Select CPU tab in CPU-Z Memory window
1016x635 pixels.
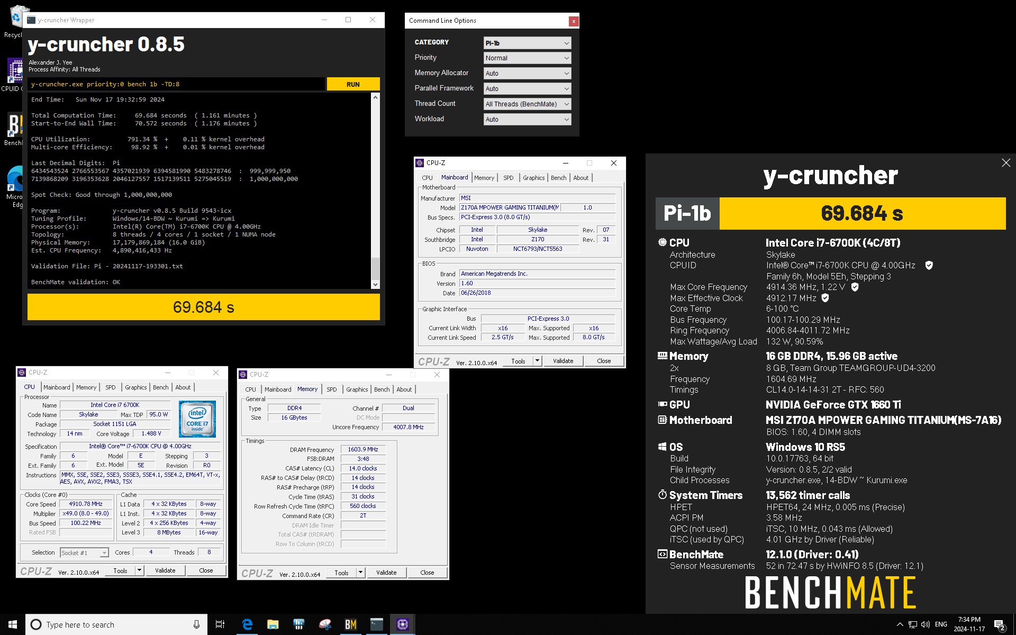(250, 389)
